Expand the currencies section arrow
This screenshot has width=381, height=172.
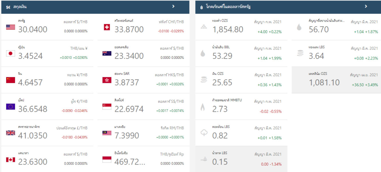(x=173, y=6)
